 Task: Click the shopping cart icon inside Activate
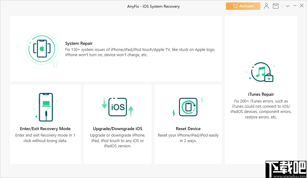point(235,6)
